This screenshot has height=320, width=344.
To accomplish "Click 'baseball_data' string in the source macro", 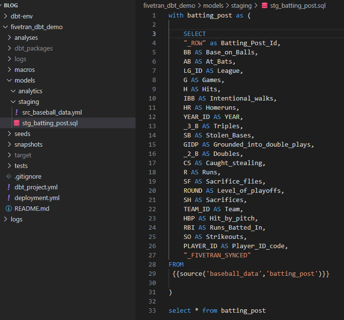I will pos(234,274).
